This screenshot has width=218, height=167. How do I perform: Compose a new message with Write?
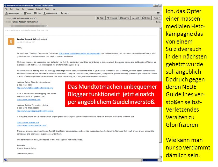(28, 13)
